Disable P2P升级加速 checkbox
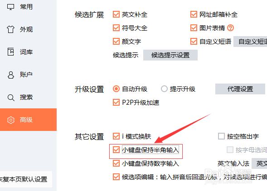Image resolution: width=267 pixels, height=191 pixels. (x=116, y=102)
